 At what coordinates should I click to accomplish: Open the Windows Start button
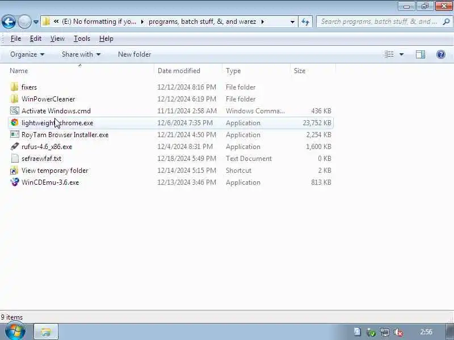15,331
